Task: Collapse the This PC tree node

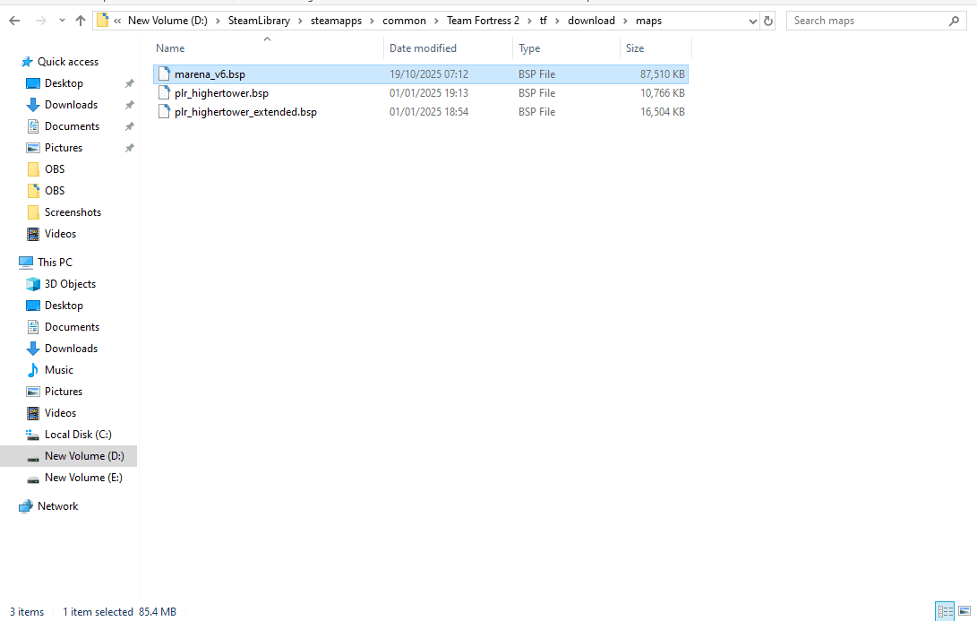Action: click(x=10, y=263)
